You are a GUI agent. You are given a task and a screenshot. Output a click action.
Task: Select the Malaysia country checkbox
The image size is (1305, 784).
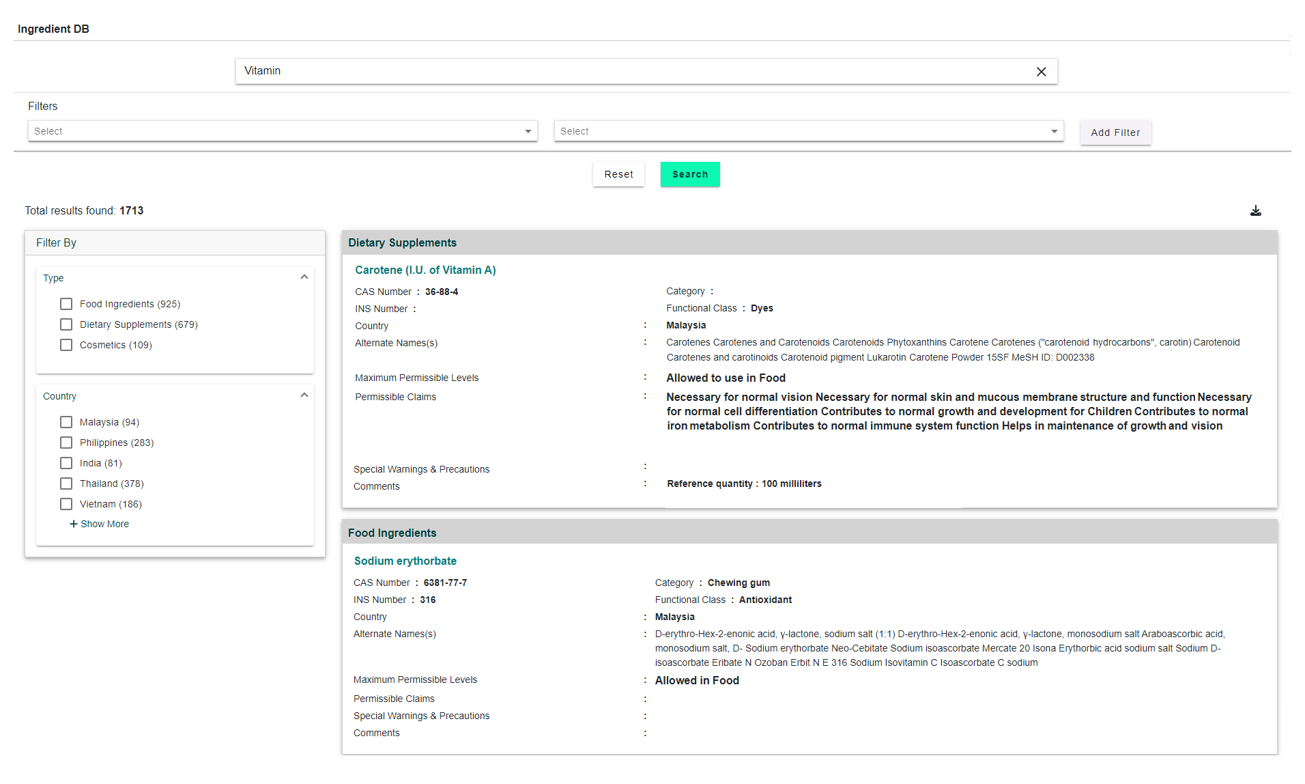pos(66,422)
